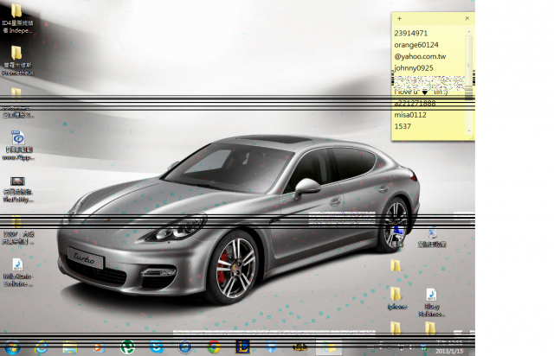
Task: Click the date 2013/1/15 in taskbar
Action: point(449,351)
